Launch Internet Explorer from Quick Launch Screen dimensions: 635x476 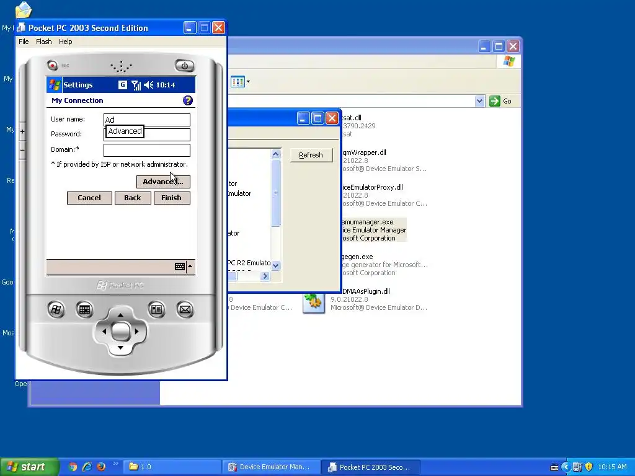coord(87,467)
